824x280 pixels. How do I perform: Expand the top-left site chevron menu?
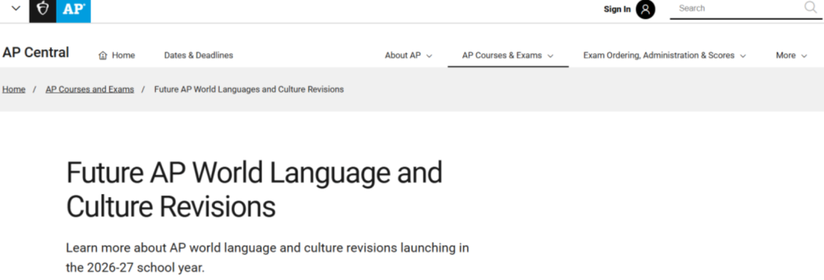click(16, 8)
